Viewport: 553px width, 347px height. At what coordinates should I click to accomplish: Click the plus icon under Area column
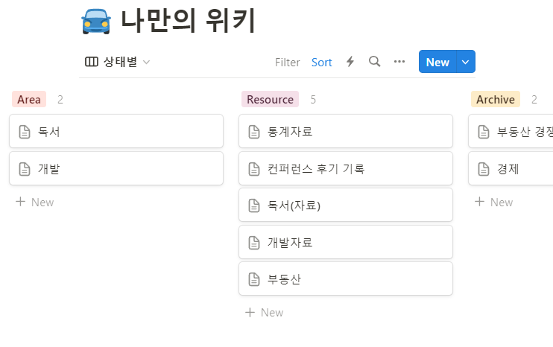[20, 202]
